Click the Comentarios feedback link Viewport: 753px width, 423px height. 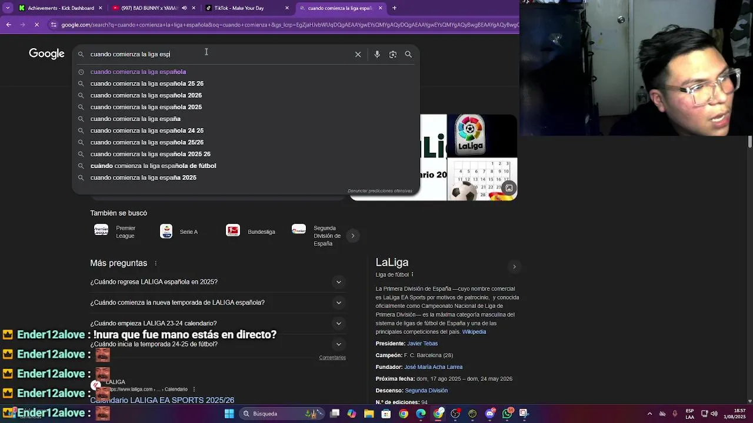332,357
